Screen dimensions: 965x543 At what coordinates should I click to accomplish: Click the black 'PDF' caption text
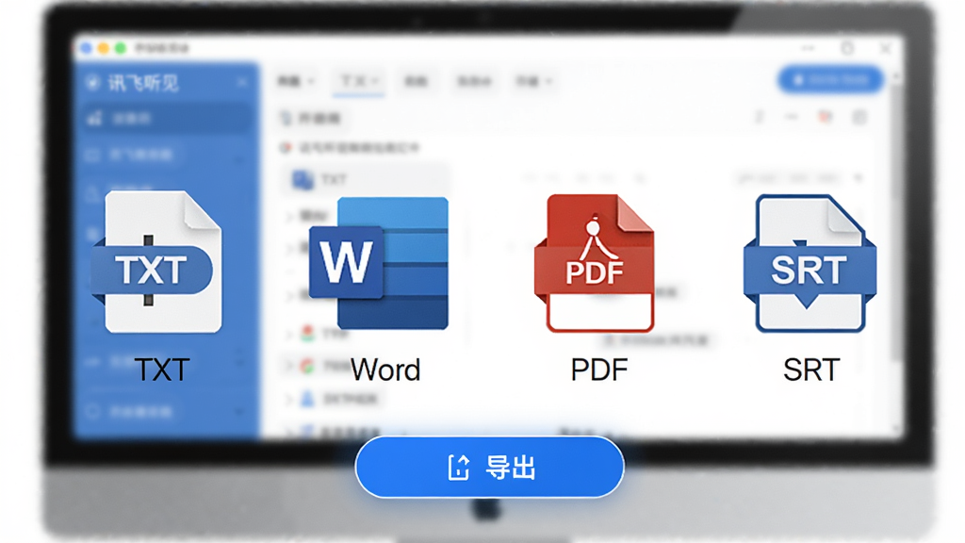point(598,370)
